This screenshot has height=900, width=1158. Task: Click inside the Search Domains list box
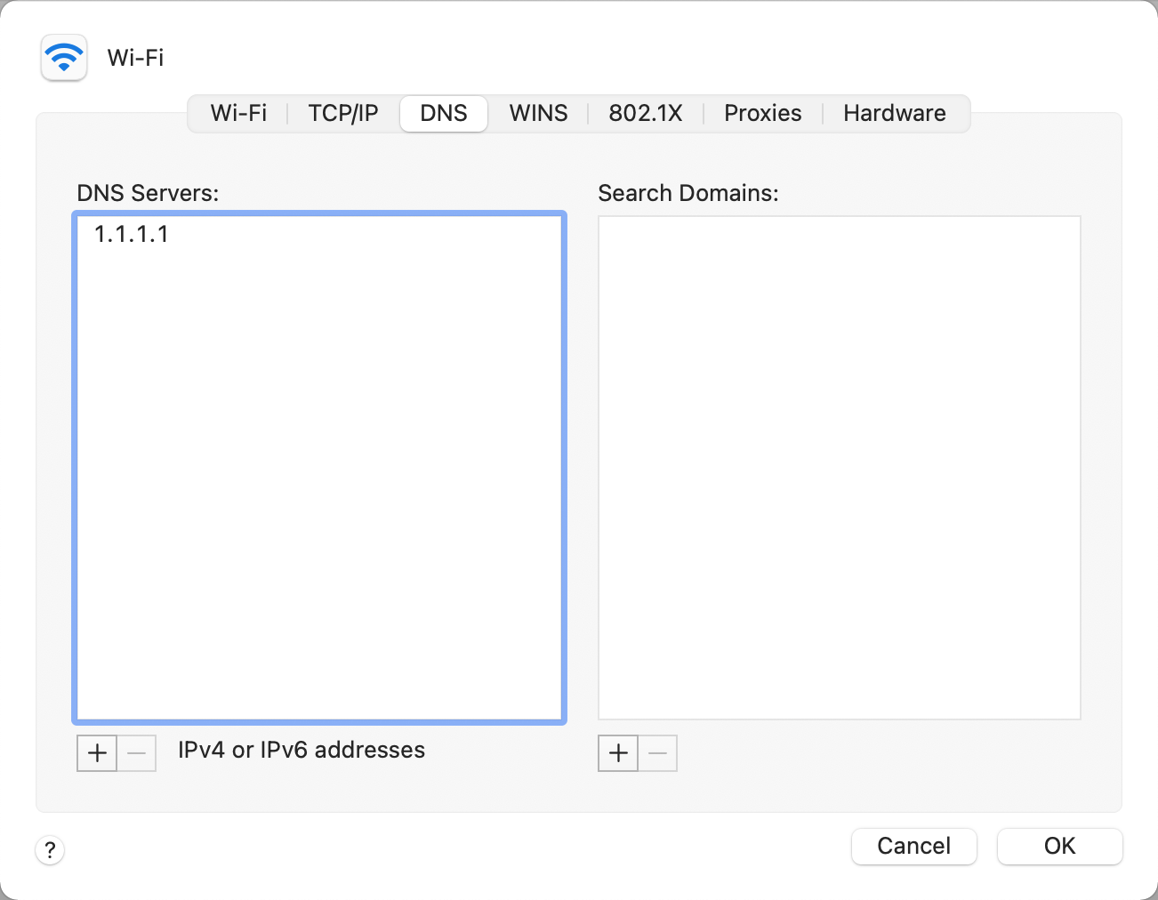[839, 467]
